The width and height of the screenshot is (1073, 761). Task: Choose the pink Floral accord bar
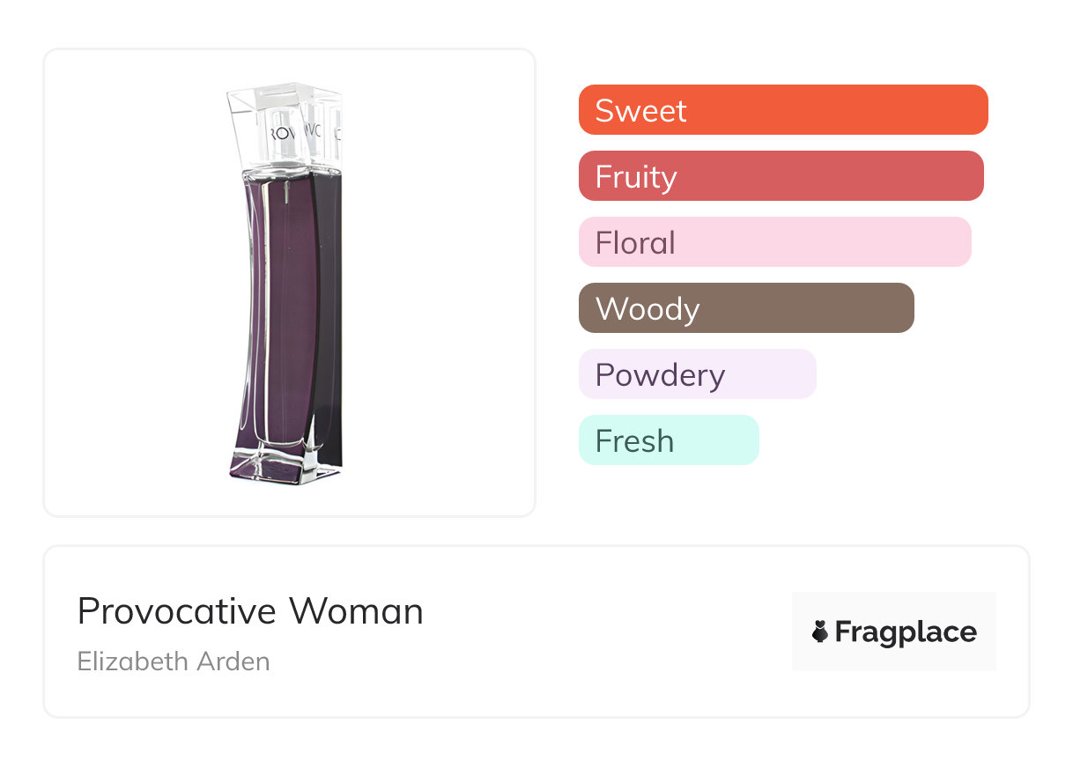click(x=774, y=242)
